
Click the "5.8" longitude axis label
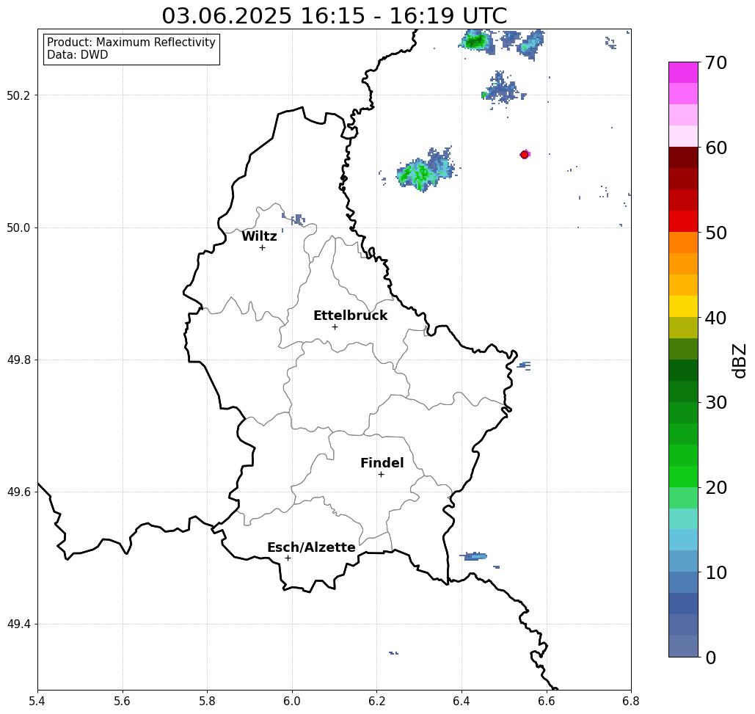point(207,701)
